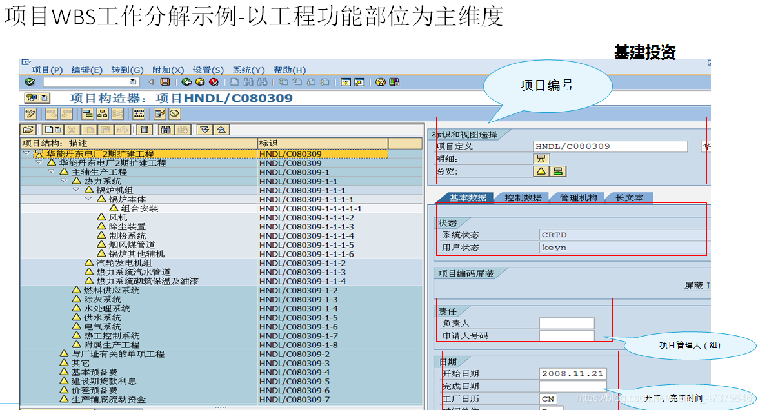Click the 总览 triangle WBS overview icon

[541, 171]
